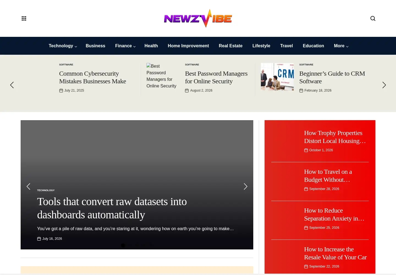Read How to Increase the Resale Value article
The width and height of the screenshot is (396, 275).
coord(335,253)
